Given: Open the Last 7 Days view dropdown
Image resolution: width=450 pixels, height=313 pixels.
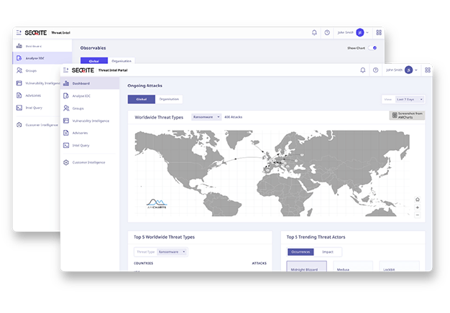Looking at the screenshot, I should point(410,99).
